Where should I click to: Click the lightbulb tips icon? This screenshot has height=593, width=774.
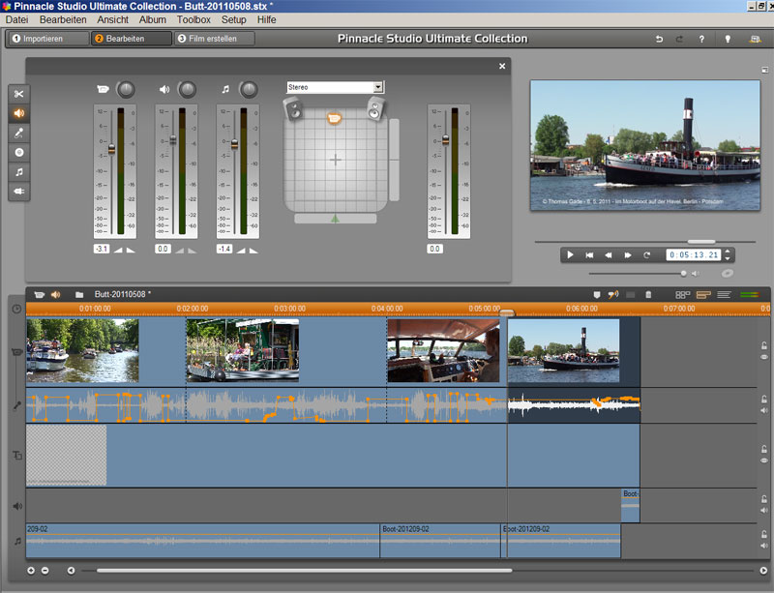pyautogui.click(x=728, y=39)
